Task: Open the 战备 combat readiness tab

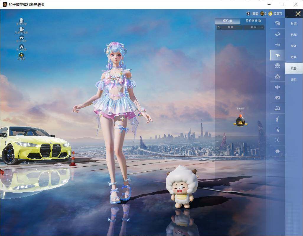Action: tap(294, 68)
